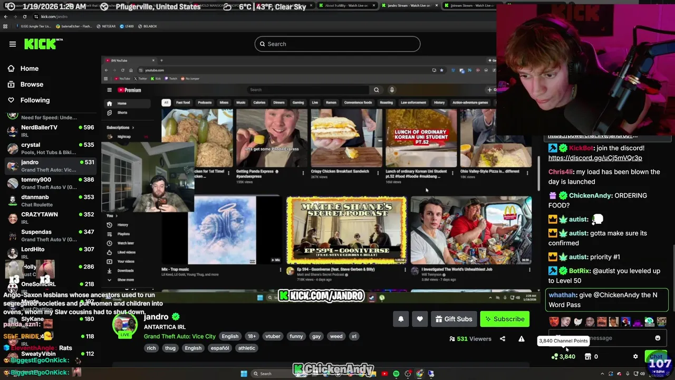
Task: Open Following in Kick sidebar
Action: tap(35, 100)
